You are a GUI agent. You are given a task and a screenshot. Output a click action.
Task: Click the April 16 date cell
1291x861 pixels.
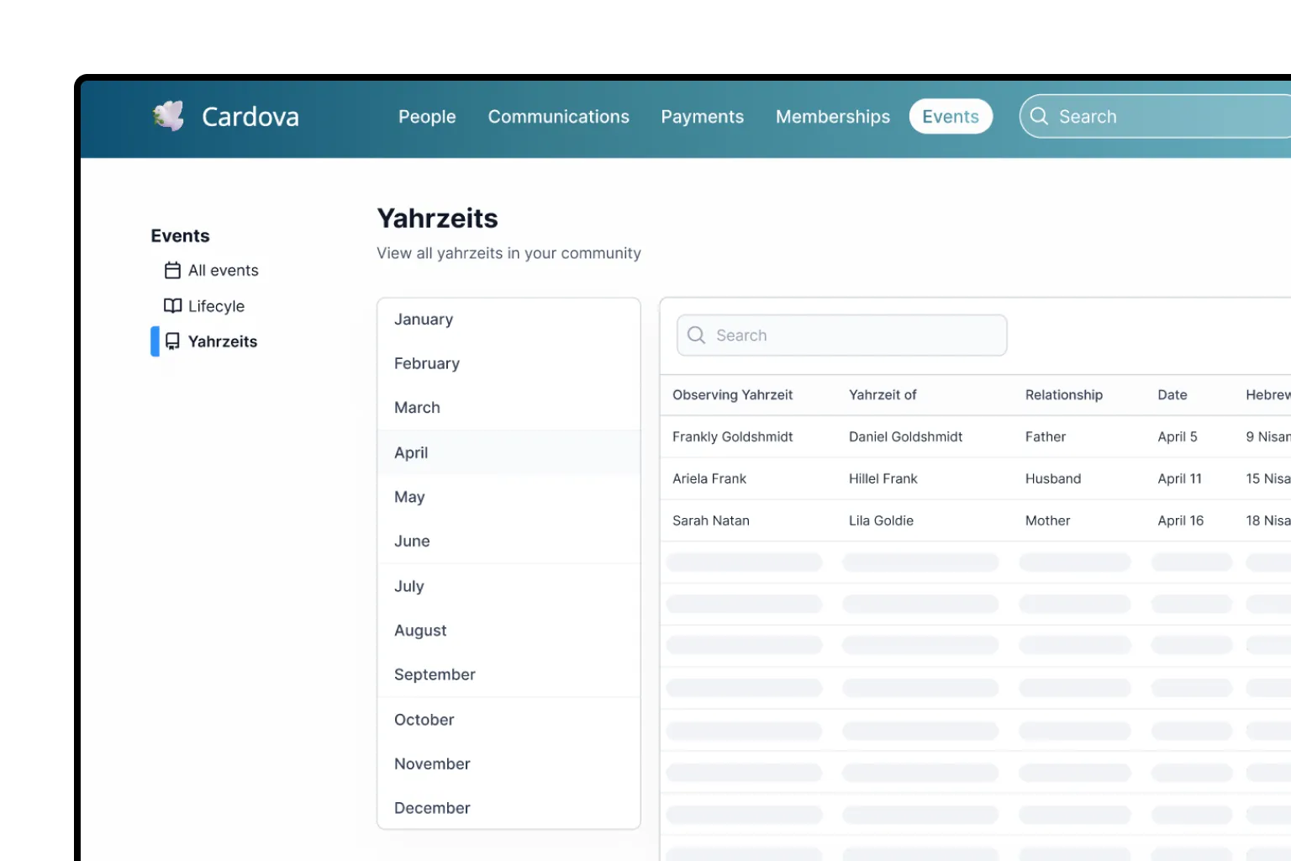click(x=1181, y=520)
